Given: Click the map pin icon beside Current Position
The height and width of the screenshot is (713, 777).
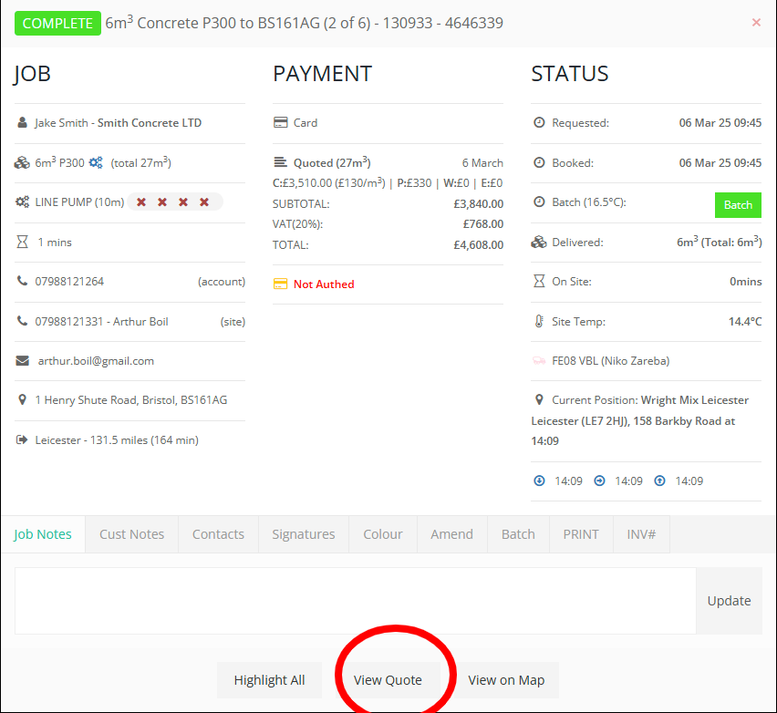Looking at the screenshot, I should tap(539, 399).
